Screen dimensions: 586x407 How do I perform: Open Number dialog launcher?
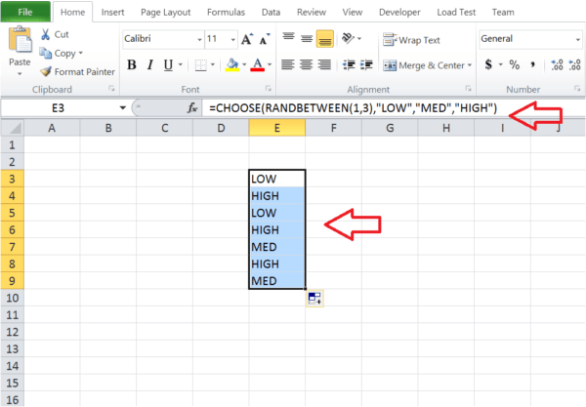pyautogui.click(x=577, y=89)
